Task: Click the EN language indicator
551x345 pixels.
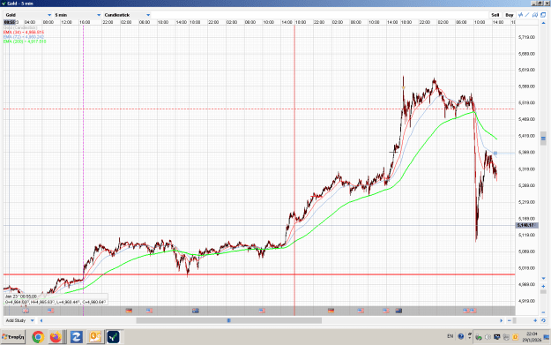Action: point(450,336)
